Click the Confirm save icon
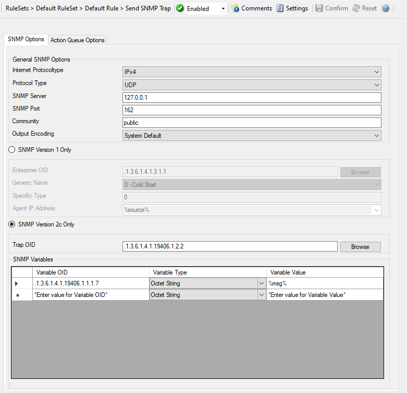 tap(319, 8)
